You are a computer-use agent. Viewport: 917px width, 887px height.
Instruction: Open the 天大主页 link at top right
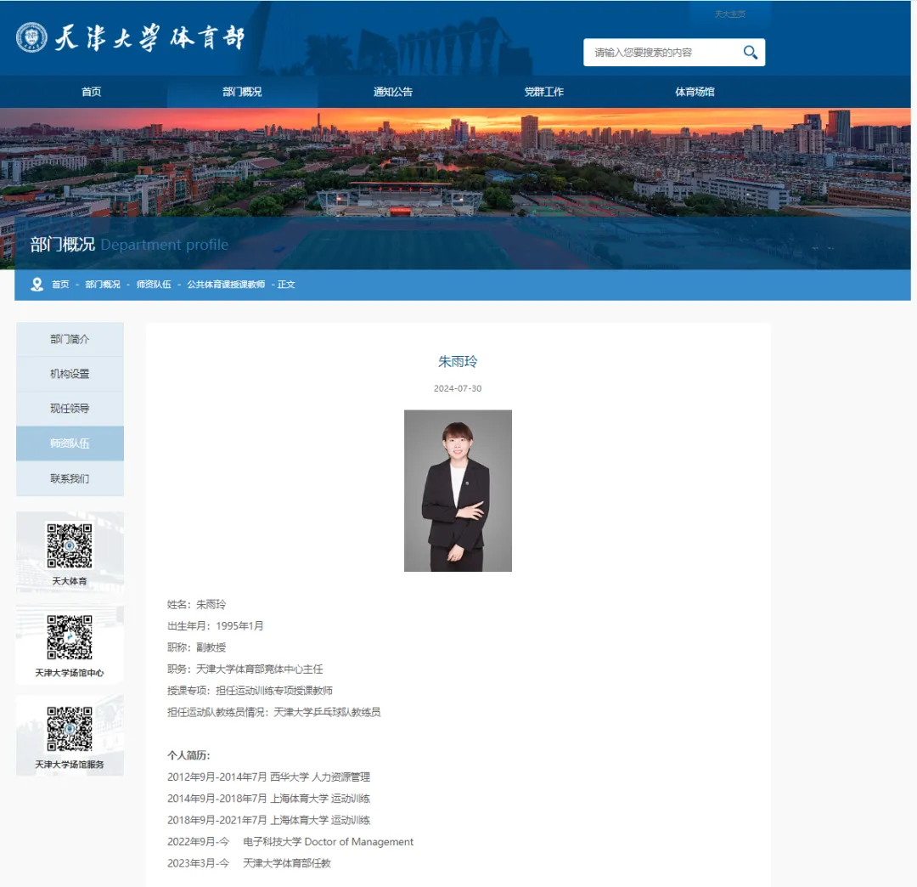(730, 13)
